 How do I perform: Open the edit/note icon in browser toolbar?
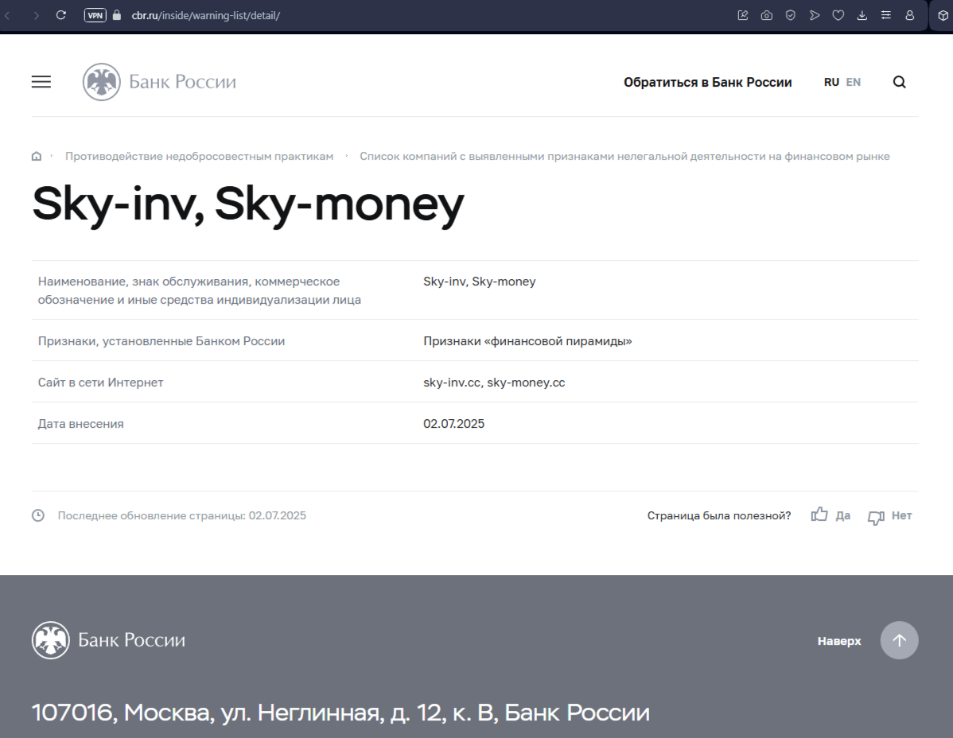743,15
